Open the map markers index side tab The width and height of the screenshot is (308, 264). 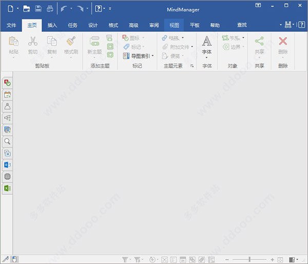click(x=8, y=83)
